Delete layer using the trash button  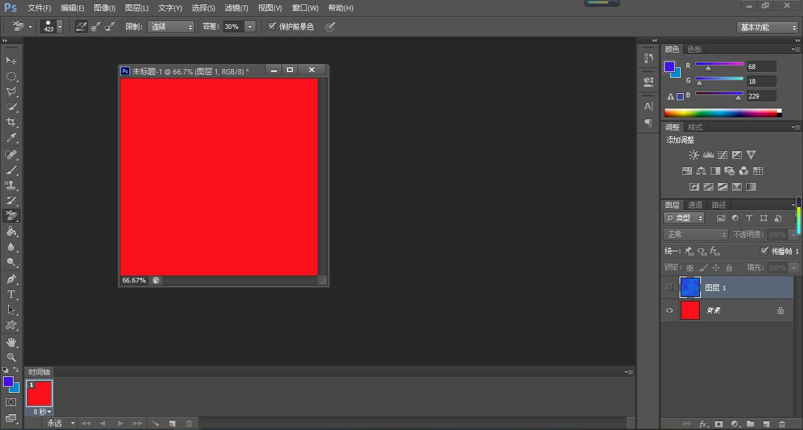click(x=782, y=424)
